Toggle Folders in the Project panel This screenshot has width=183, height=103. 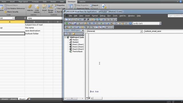[x=73, y=34]
